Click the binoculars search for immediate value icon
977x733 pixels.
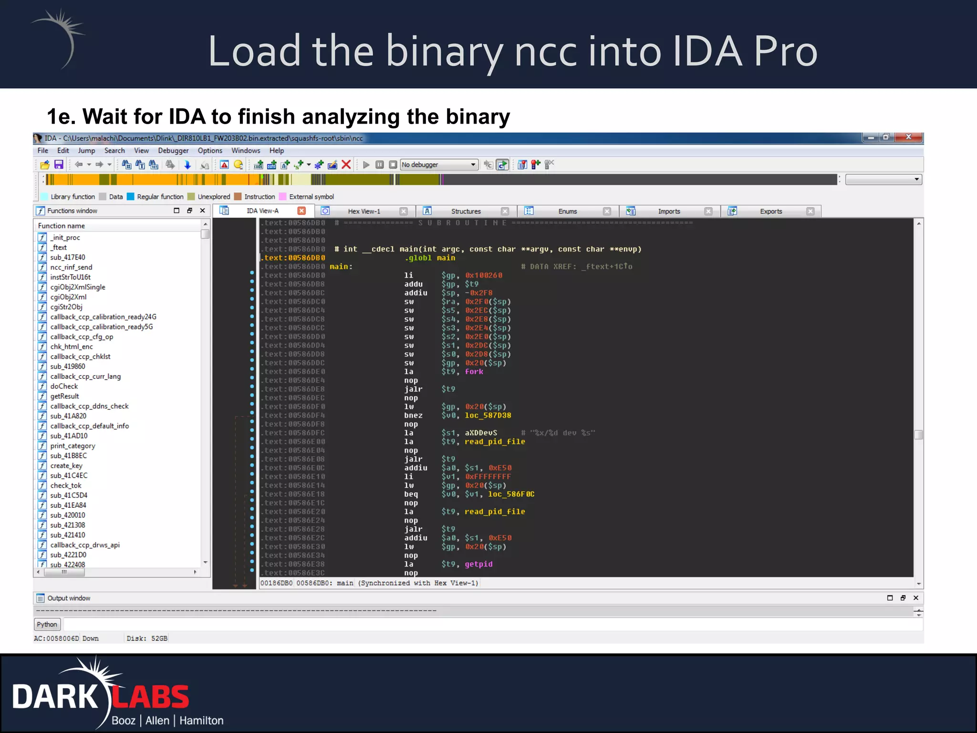[126, 165]
